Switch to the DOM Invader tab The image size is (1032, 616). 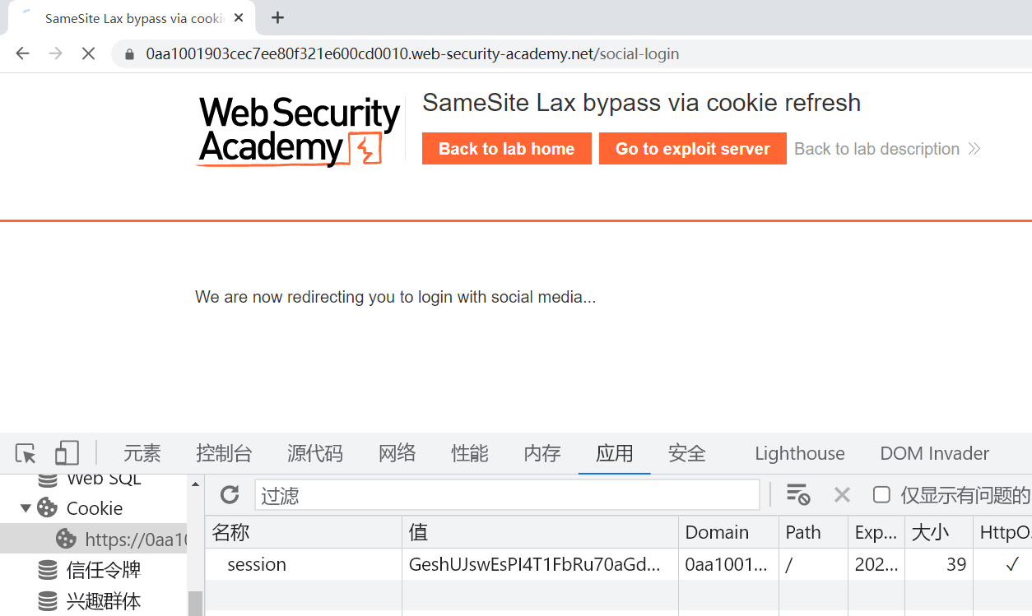[934, 453]
